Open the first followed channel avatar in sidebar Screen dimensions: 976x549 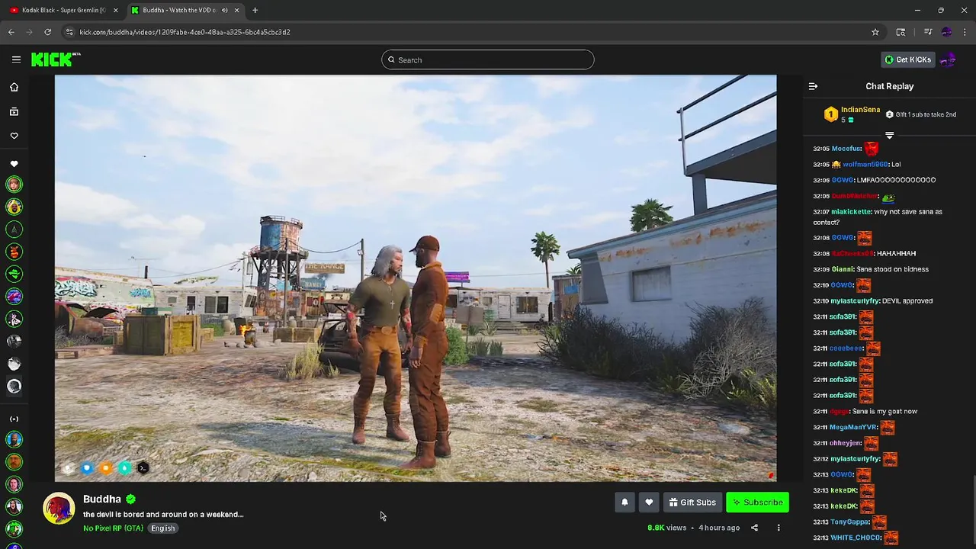pyautogui.click(x=14, y=184)
